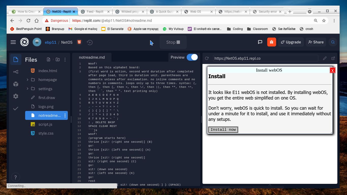Open the crosh bookmark

(306, 29)
